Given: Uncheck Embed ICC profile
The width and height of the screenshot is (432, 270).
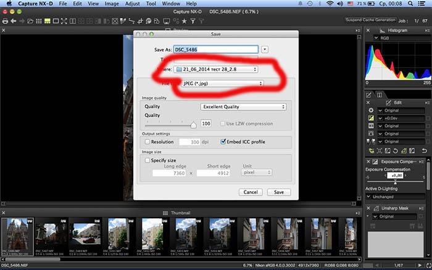Looking at the screenshot, I should [x=223, y=141].
